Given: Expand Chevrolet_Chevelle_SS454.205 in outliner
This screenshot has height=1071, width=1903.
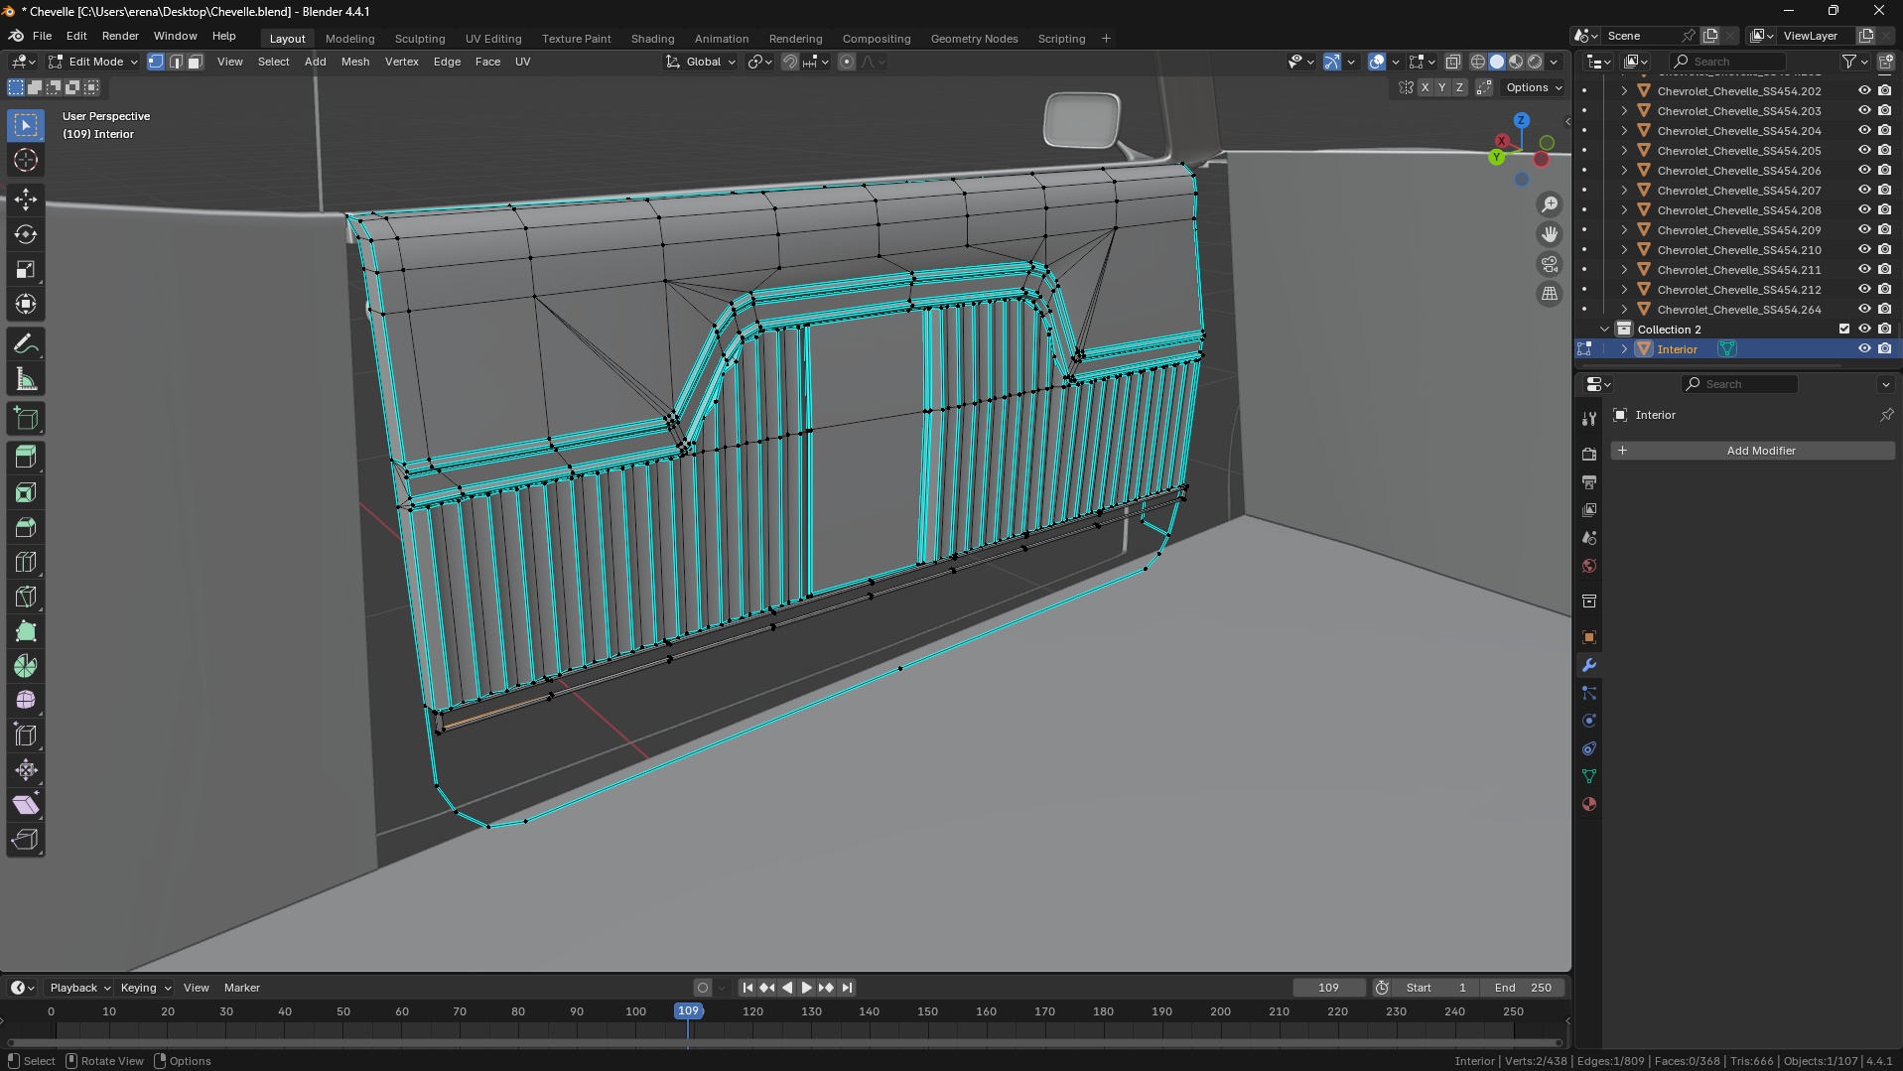Looking at the screenshot, I should pyautogui.click(x=1624, y=151).
